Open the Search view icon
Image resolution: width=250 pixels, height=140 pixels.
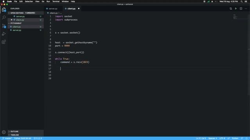(x=4, y=17)
